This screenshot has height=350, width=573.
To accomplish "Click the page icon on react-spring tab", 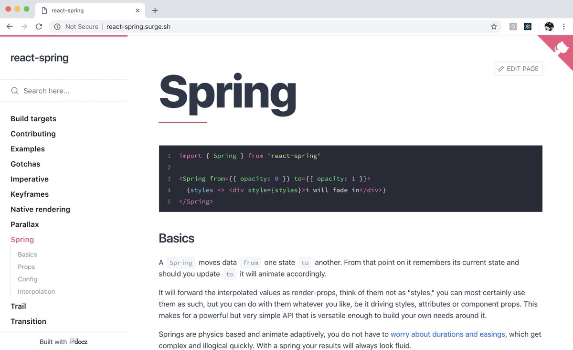I will (44, 11).
